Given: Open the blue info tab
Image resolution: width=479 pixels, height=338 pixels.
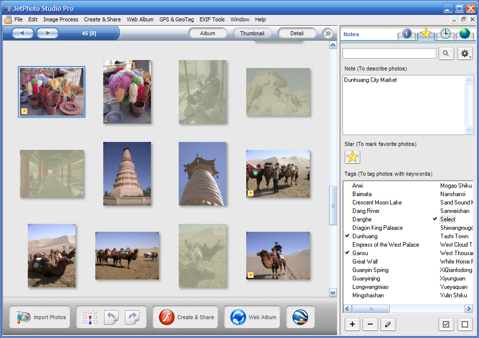Looking at the screenshot, I should coord(406,34).
